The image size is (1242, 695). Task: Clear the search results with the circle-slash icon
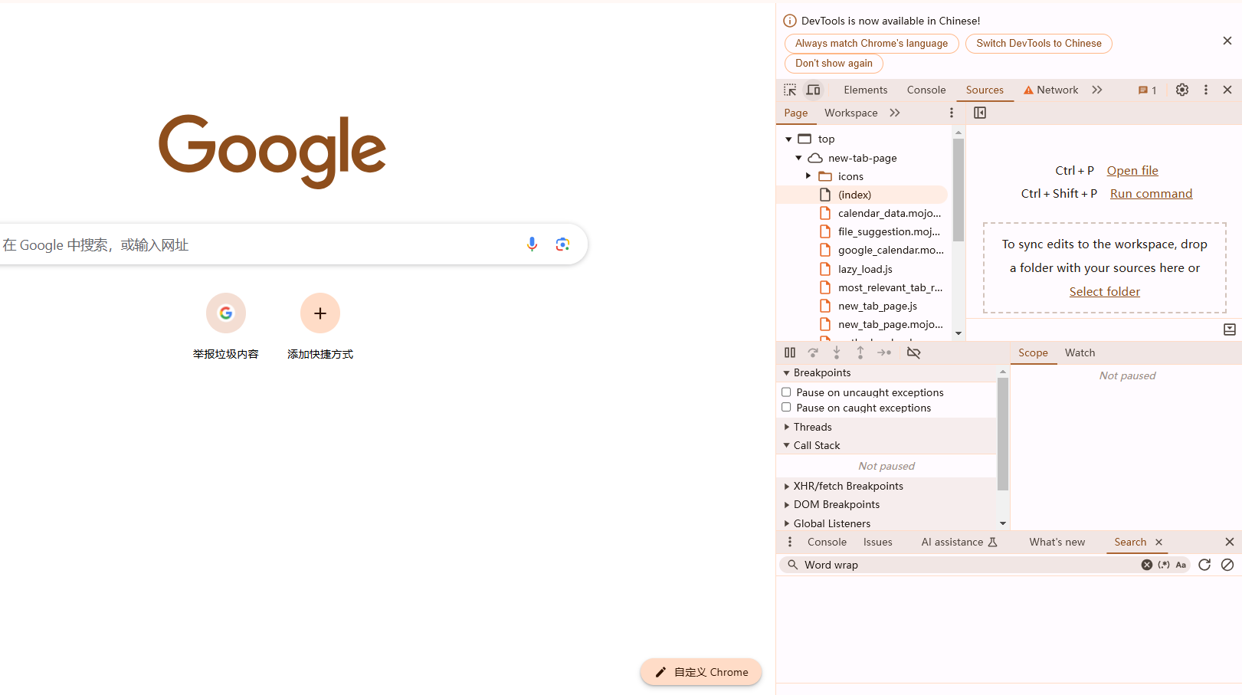[x=1227, y=565]
